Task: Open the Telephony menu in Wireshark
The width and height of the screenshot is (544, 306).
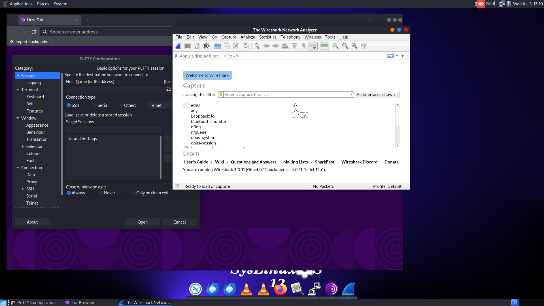Action: (x=290, y=37)
